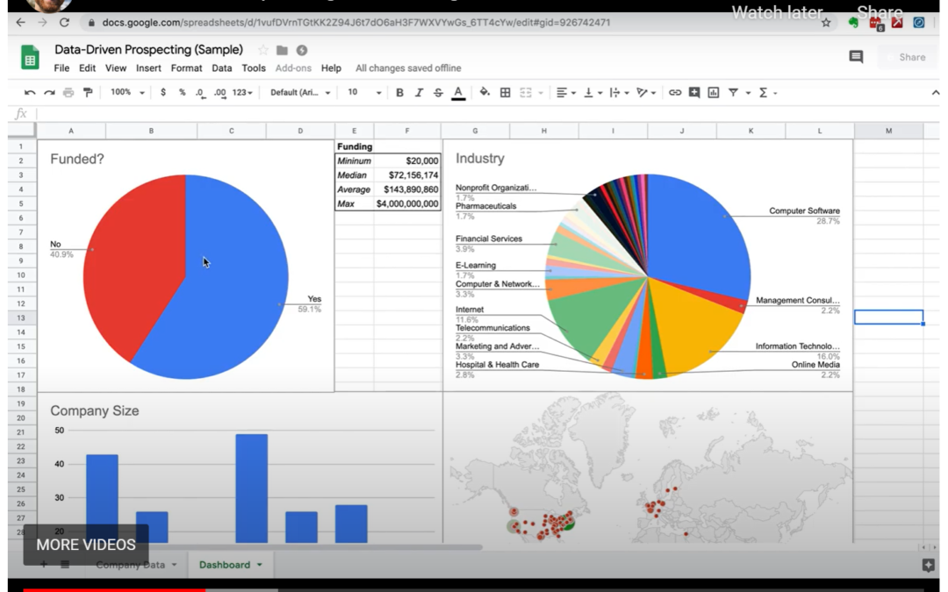Toggle Strikethrough formatting
Viewport: 948px width, 592px height.
[438, 92]
